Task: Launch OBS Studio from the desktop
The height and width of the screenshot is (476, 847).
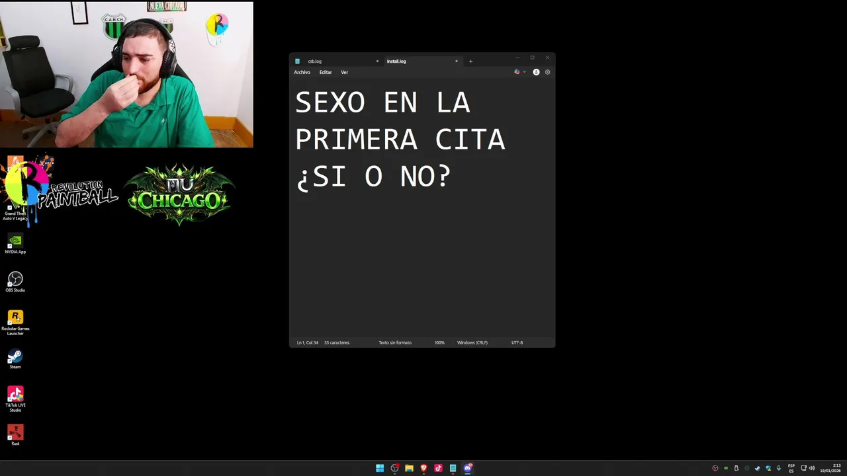Action: point(15,282)
